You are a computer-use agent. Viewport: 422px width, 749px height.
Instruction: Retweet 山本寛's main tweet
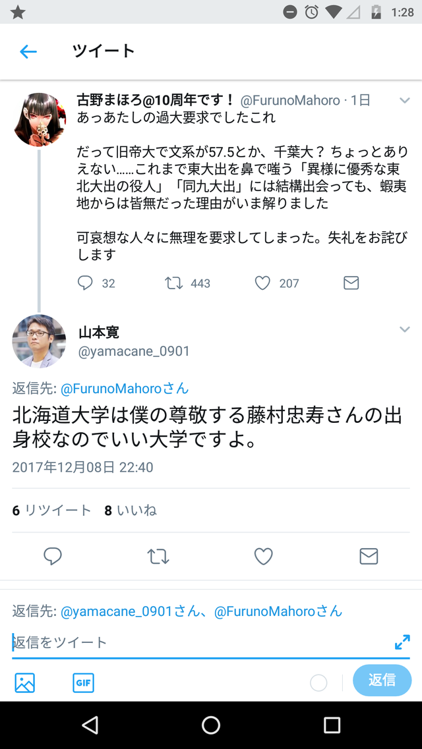coord(158,556)
